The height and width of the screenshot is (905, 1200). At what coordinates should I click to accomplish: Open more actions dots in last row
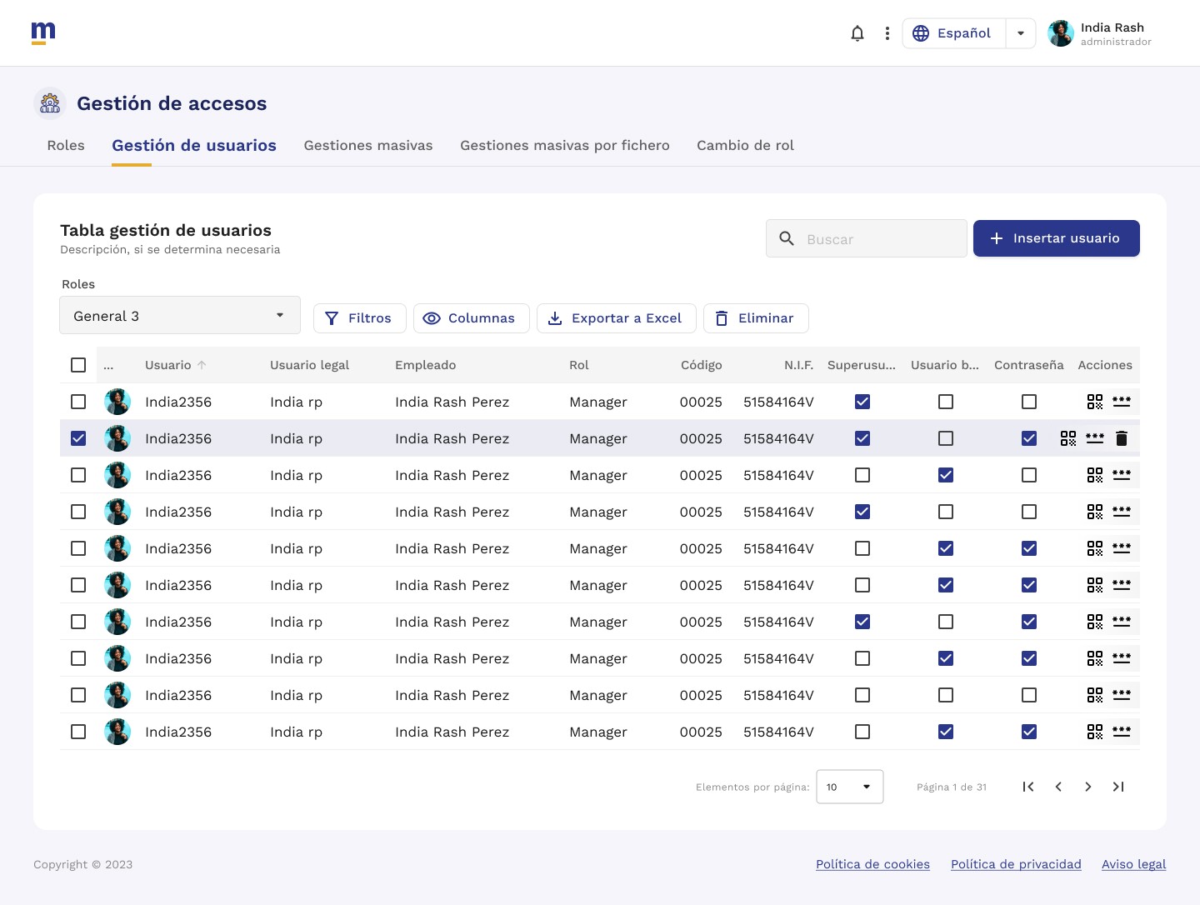point(1122,732)
